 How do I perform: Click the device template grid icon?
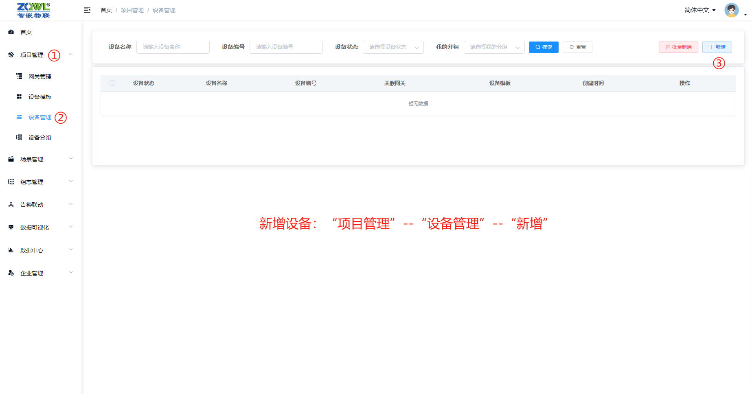coord(19,96)
